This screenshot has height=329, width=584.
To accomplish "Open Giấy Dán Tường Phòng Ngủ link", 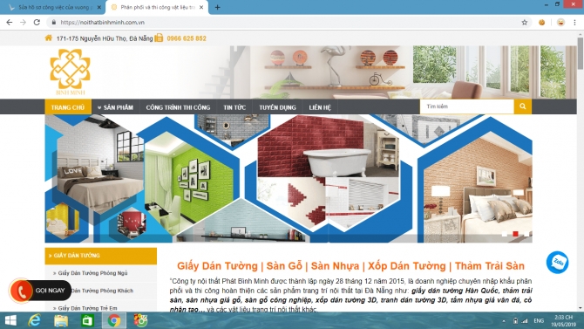I will point(92,273).
